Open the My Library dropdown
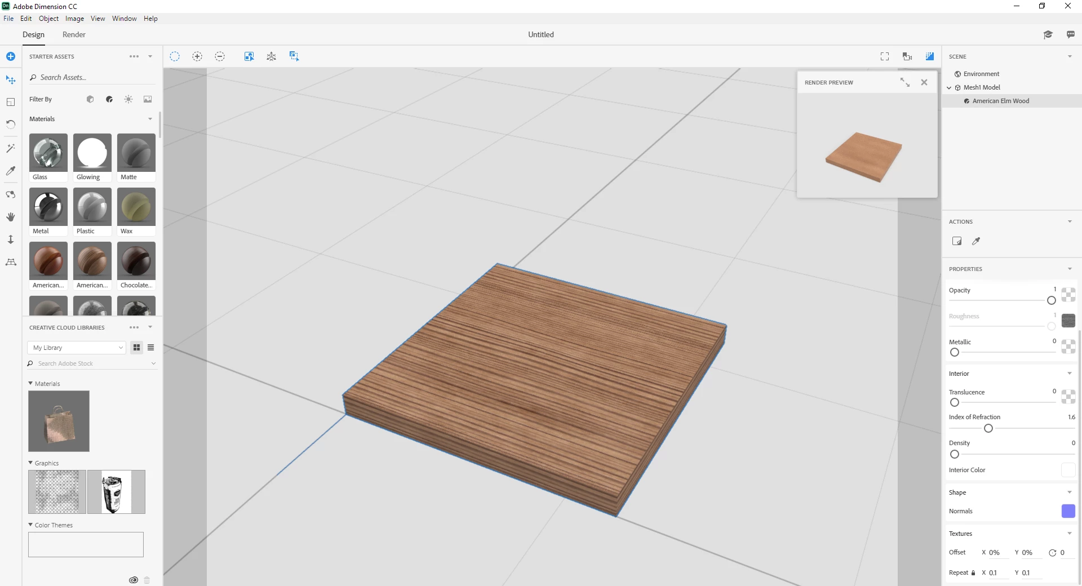 click(77, 348)
